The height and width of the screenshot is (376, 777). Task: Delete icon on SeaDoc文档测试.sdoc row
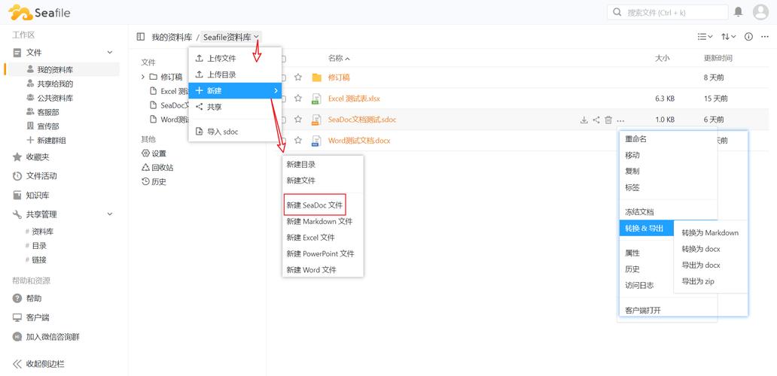608,120
